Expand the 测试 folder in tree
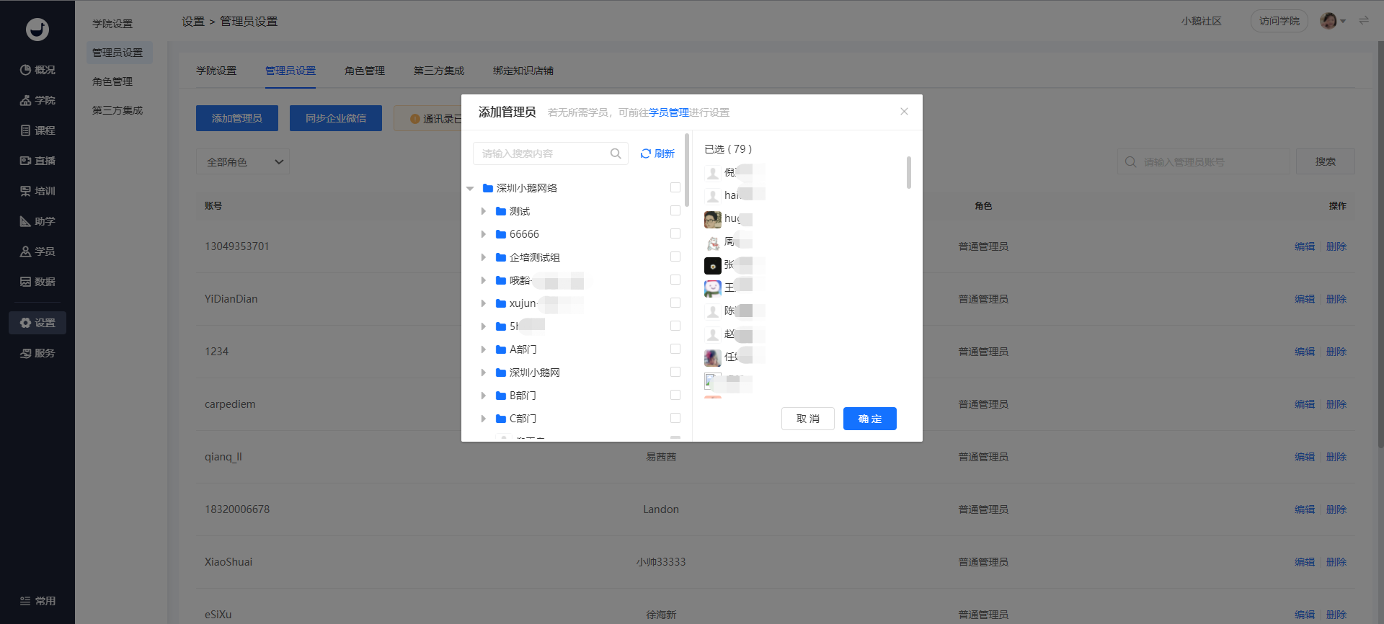Screen dimensions: 1384x624 [484, 211]
